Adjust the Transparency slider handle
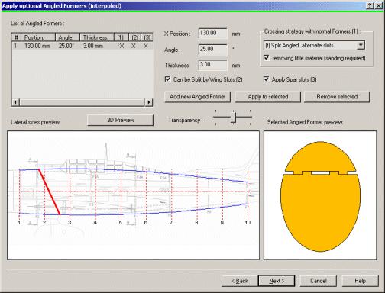The image size is (385, 293). pyautogui.click(x=233, y=118)
